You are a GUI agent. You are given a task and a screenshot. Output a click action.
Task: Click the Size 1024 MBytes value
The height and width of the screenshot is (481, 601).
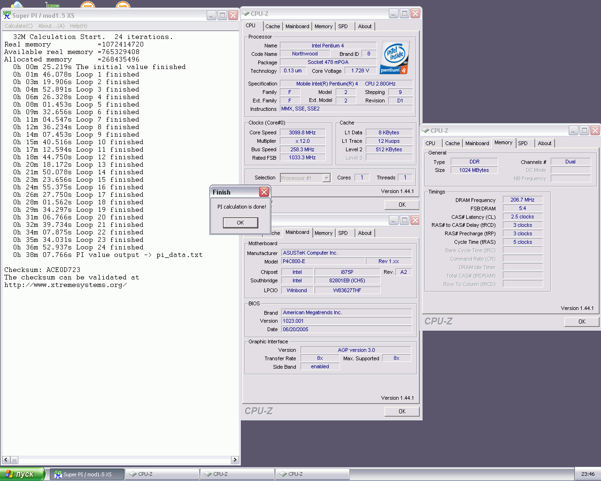[x=474, y=170]
